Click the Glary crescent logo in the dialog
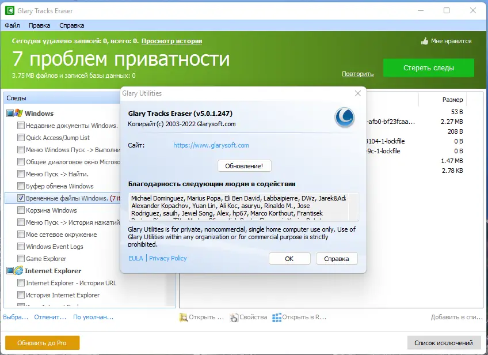488x355 pixels. [x=345, y=118]
